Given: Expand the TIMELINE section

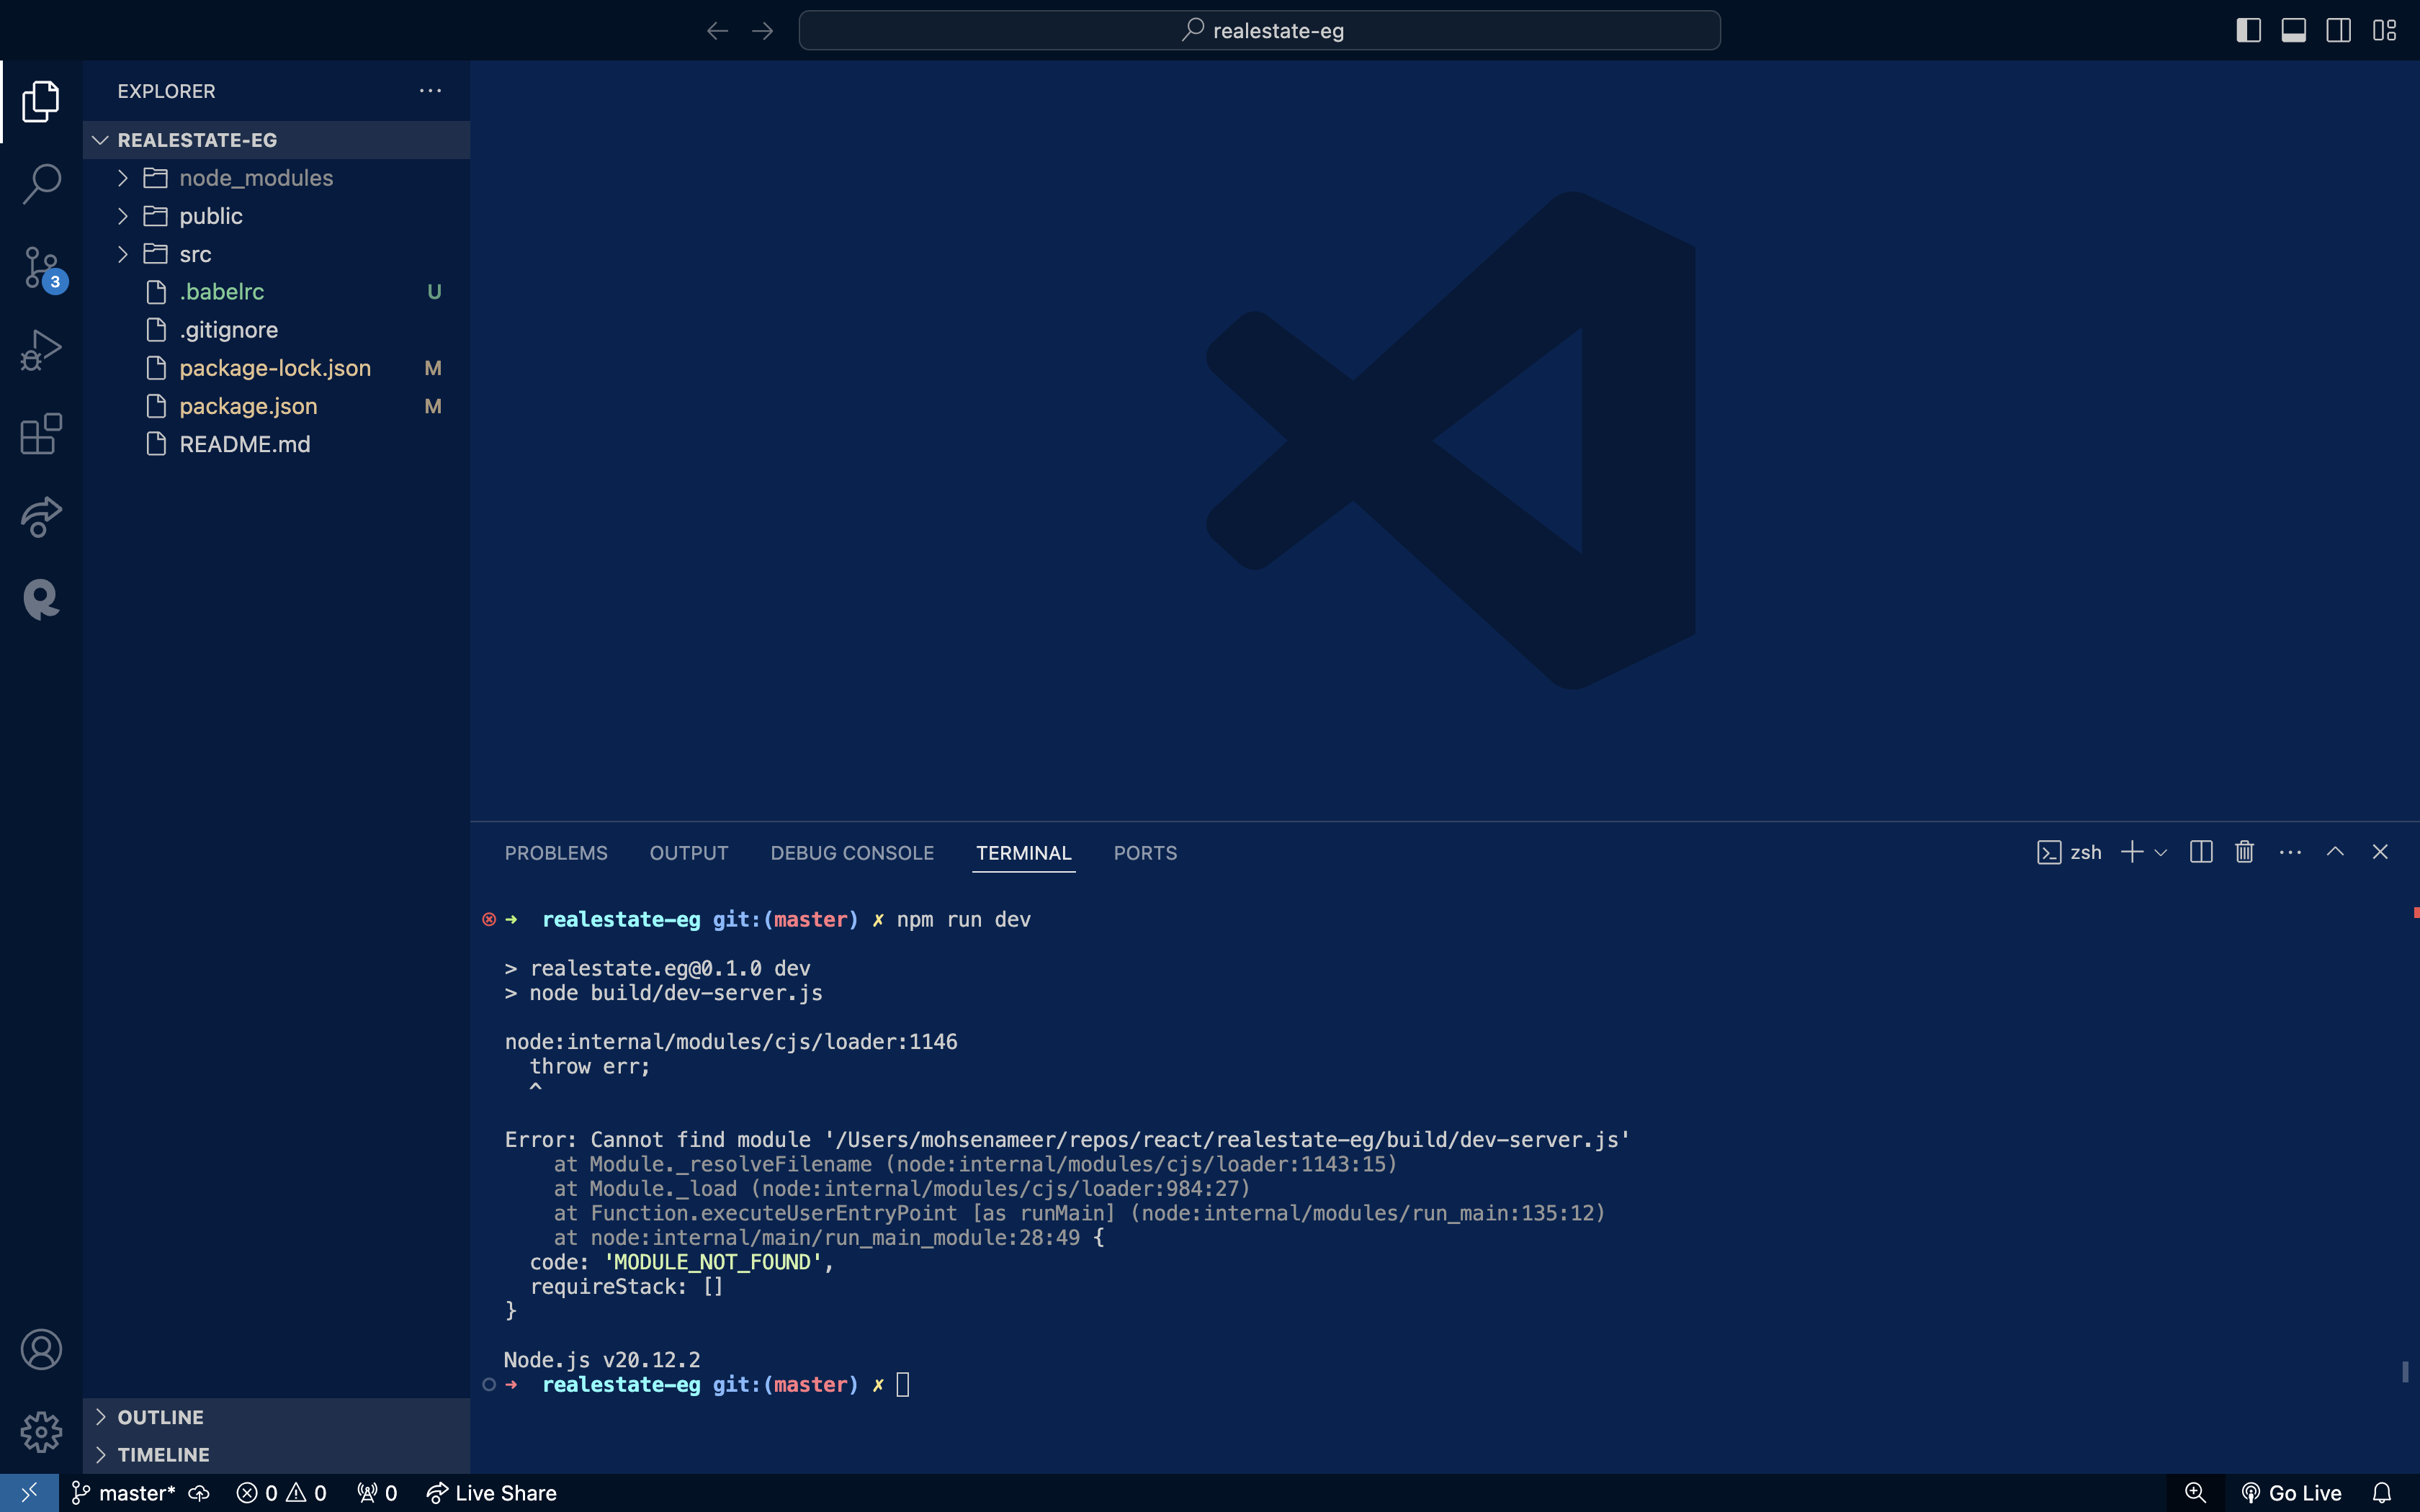Looking at the screenshot, I should point(277,1455).
